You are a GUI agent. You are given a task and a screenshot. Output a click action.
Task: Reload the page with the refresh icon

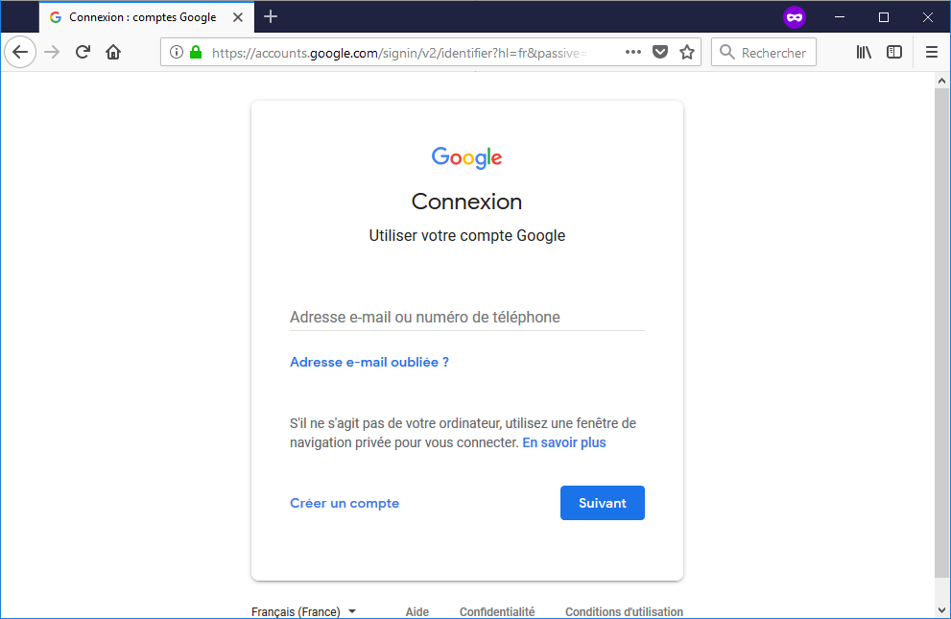coord(83,52)
